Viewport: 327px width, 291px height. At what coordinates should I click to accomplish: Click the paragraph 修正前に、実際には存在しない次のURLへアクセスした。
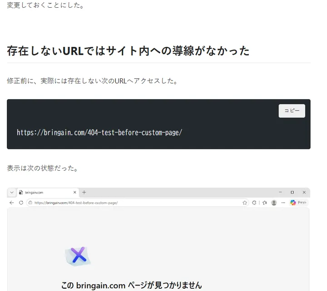point(93,81)
